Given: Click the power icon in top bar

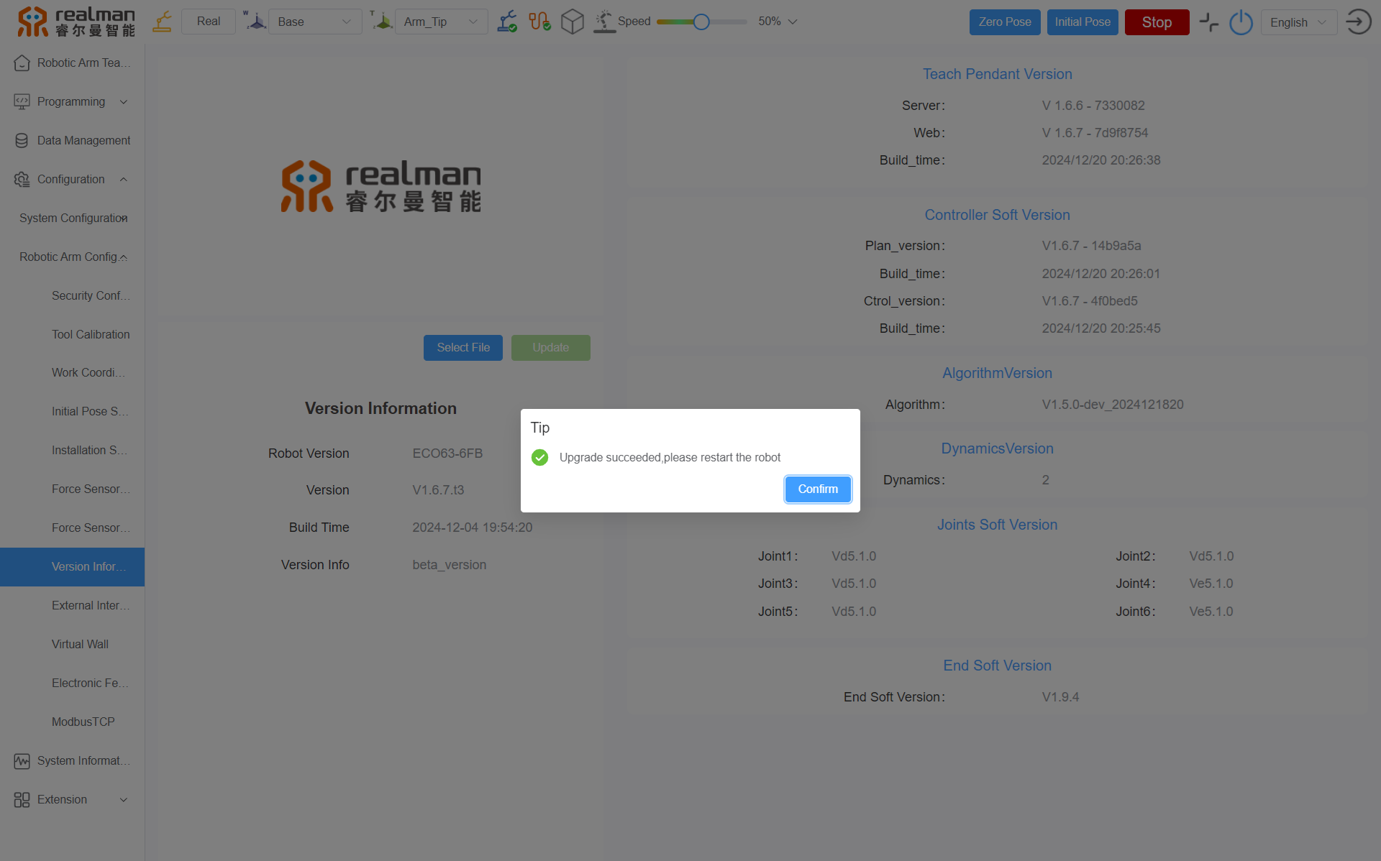Looking at the screenshot, I should 1241,22.
